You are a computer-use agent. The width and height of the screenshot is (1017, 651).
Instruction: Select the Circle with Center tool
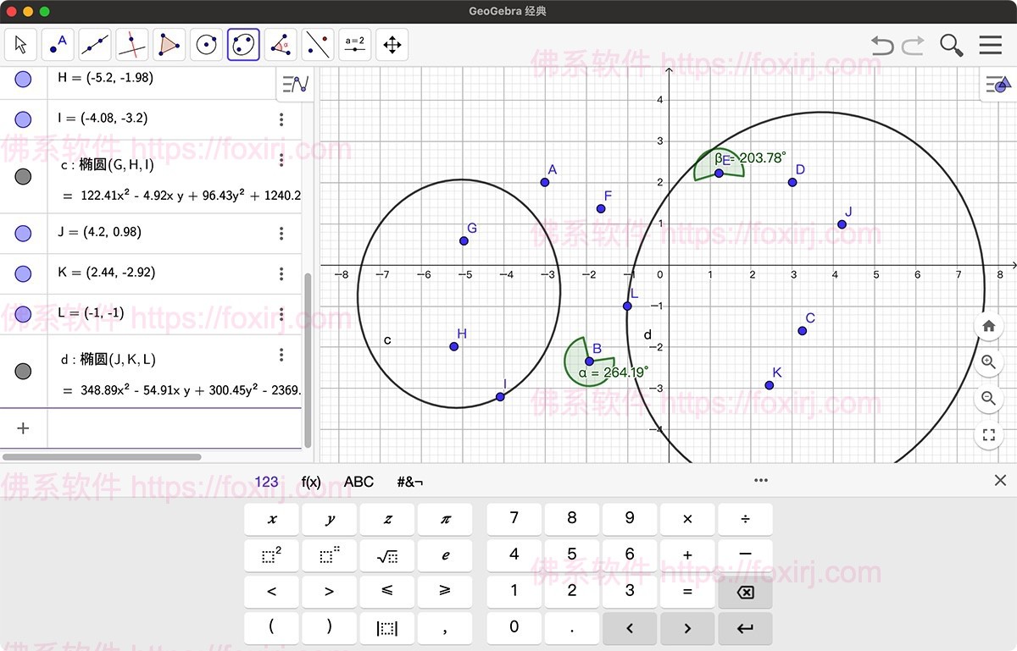click(206, 44)
